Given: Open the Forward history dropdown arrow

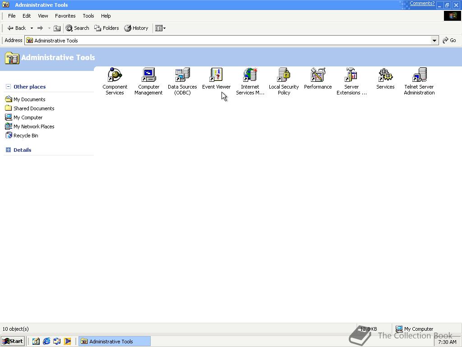Looking at the screenshot, I should 49,28.
